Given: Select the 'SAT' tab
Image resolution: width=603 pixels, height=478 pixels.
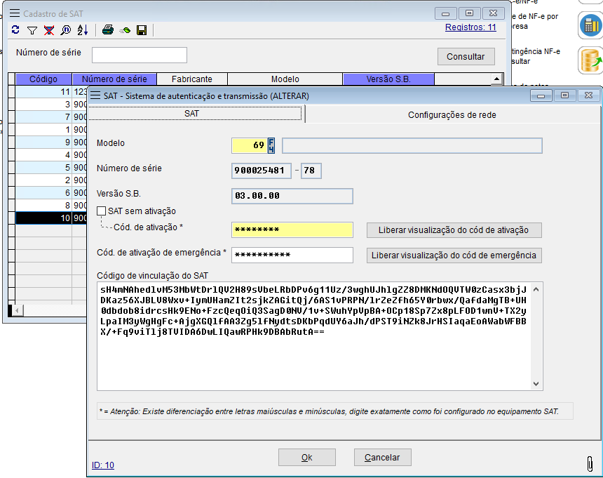Looking at the screenshot, I should click(196, 114).
